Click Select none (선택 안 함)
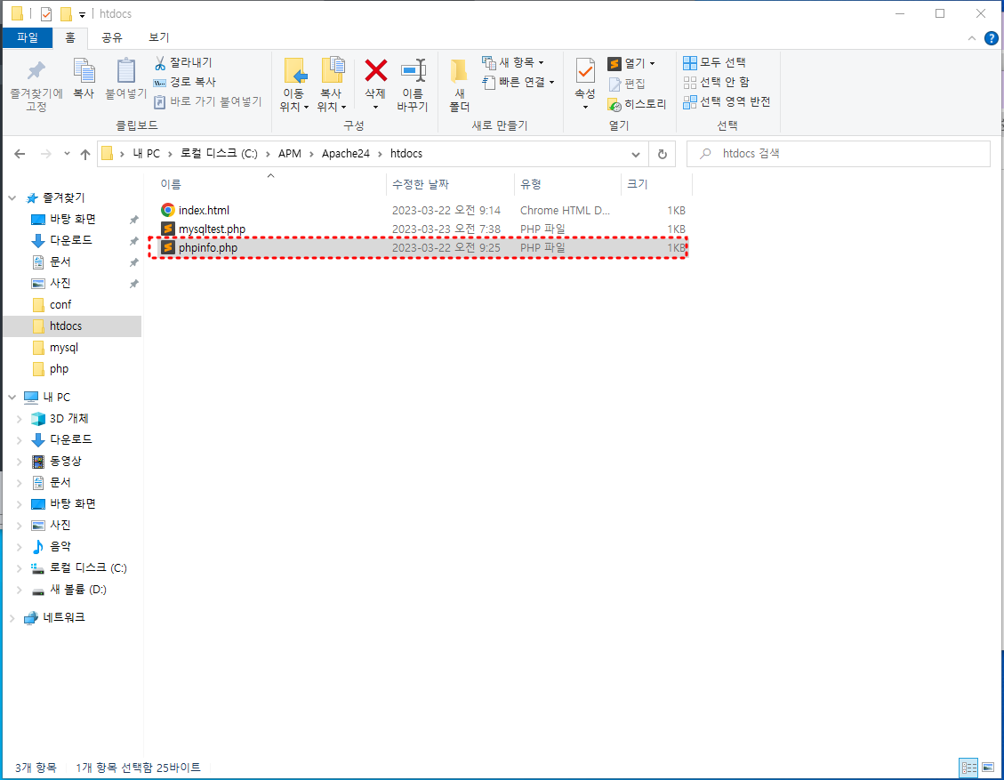 point(717,82)
